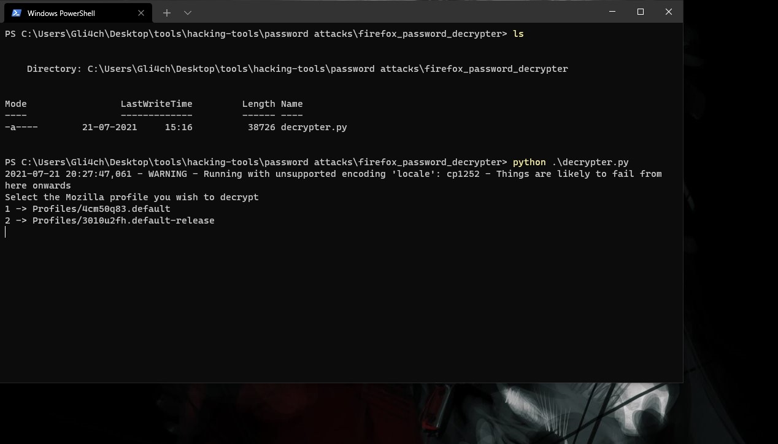This screenshot has width=778, height=444.
Task: Click the blinking cursor awaiting profile input
Action: (x=6, y=232)
